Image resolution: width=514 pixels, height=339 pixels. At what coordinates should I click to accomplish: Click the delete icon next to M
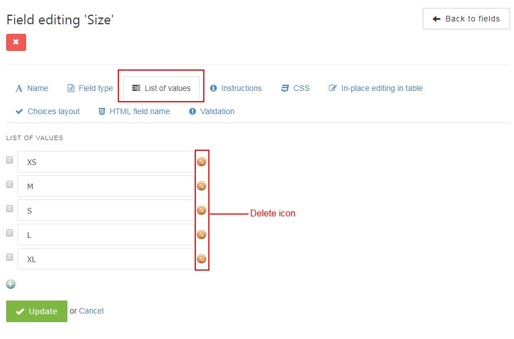tap(202, 186)
